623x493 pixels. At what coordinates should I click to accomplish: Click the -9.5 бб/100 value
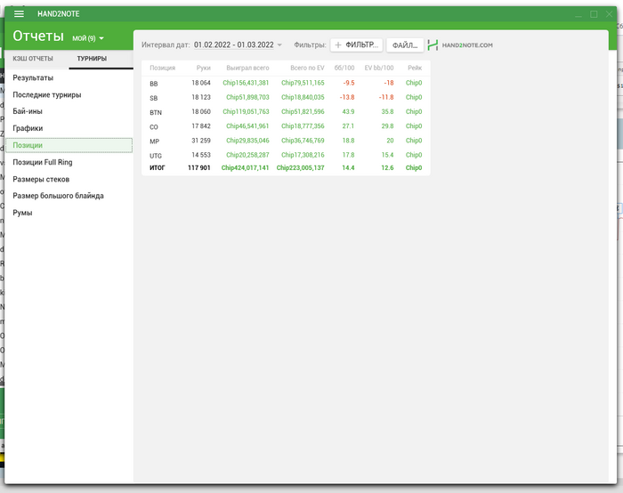[x=349, y=83]
